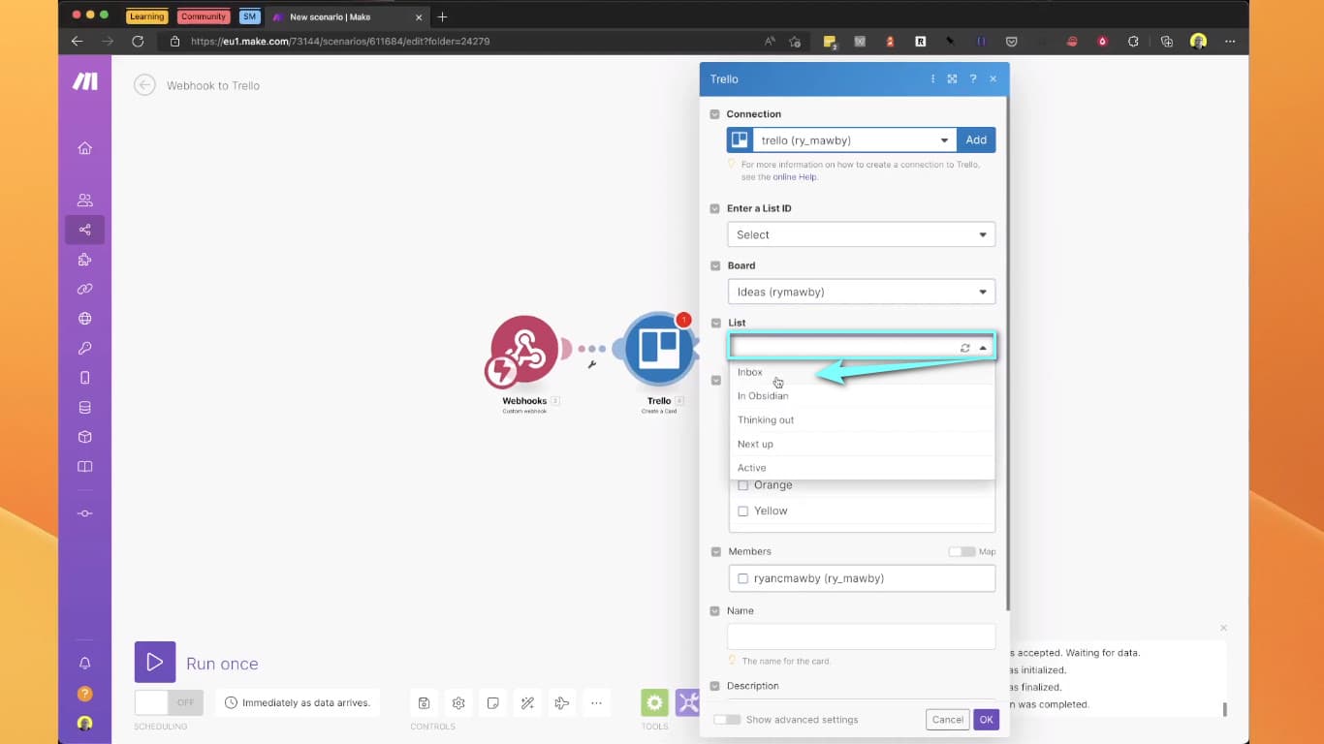Switch to the Learning browser tab group
Image resolution: width=1324 pixels, height=744 pixels.
[147, 16]
